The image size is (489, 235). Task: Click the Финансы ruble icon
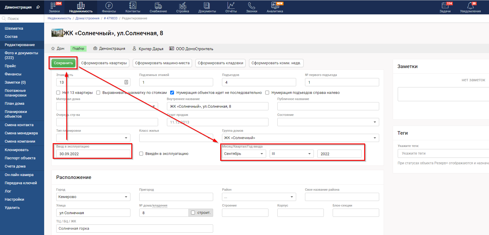pos(109,6)
